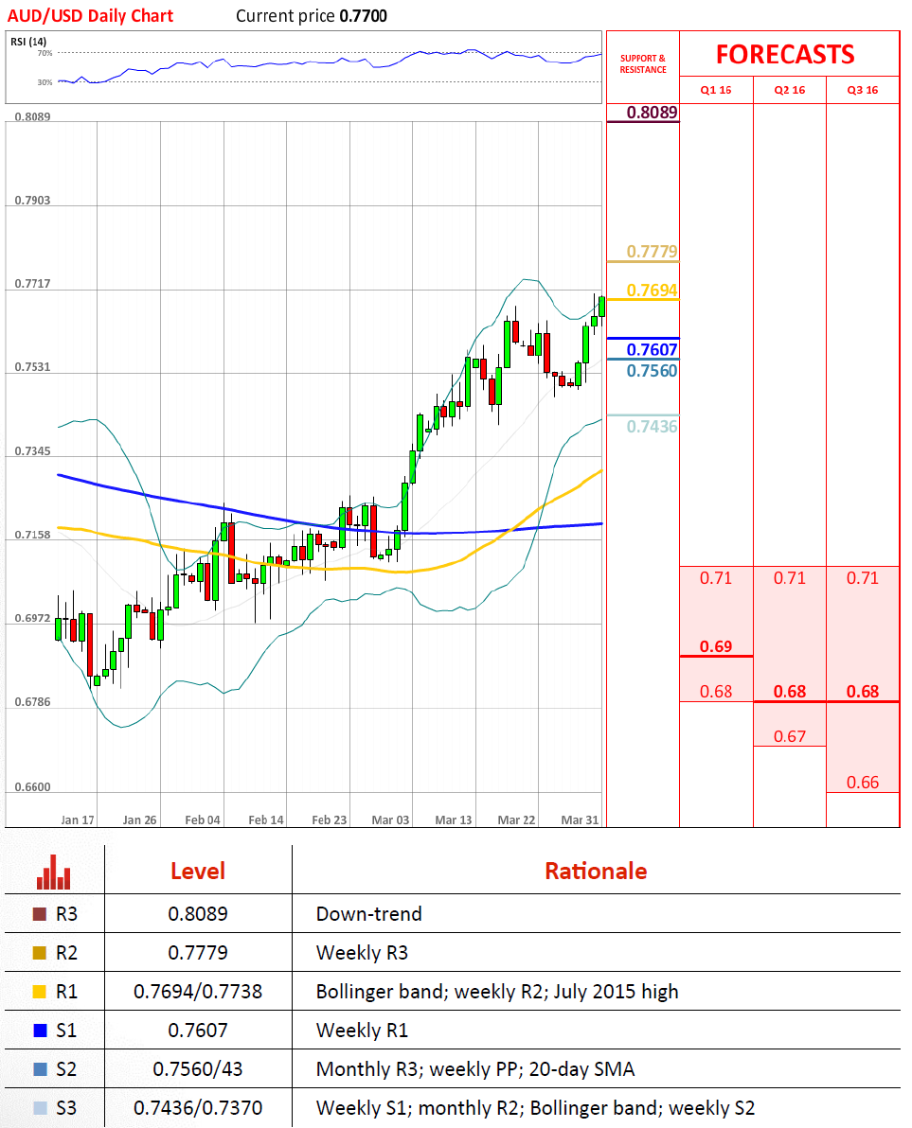Click the 'Weekly R3' rationale cell
The height and width of the screenshot is (1128, 912).
[x=362, y=953]
